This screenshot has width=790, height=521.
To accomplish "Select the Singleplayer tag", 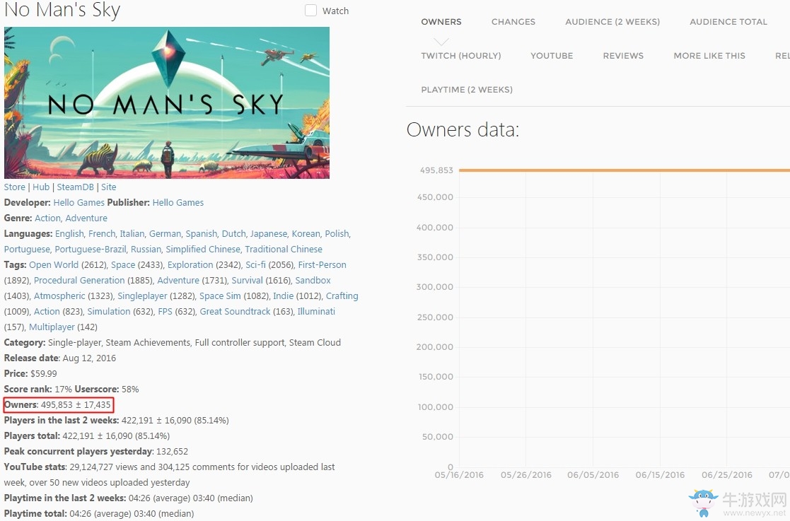I will click(143, 296).
